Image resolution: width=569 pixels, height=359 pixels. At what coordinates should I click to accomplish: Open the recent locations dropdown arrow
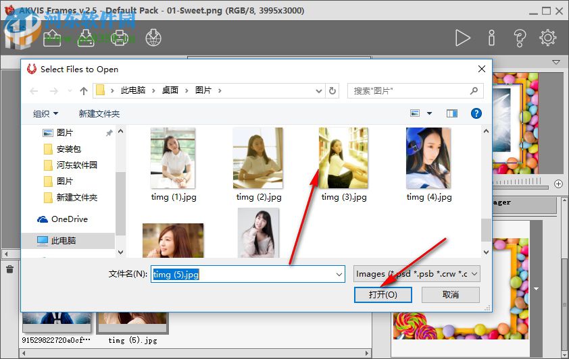(x=70, y=91)
